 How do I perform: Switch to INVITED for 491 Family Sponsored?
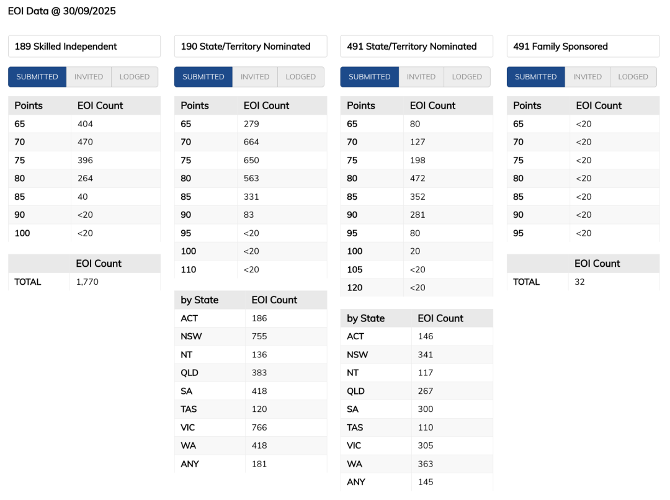coord(587,77)
